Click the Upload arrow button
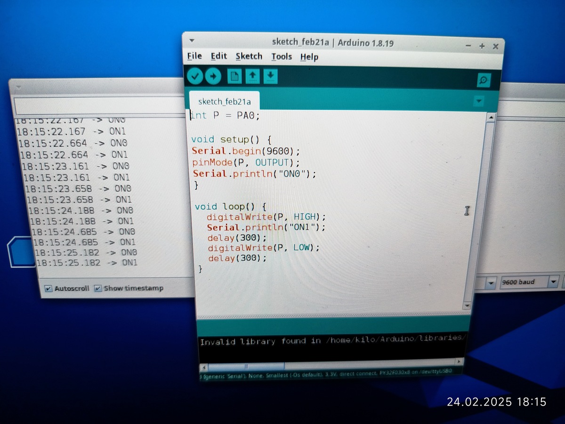This screenshot has width=565, height=424. [213, 76]
